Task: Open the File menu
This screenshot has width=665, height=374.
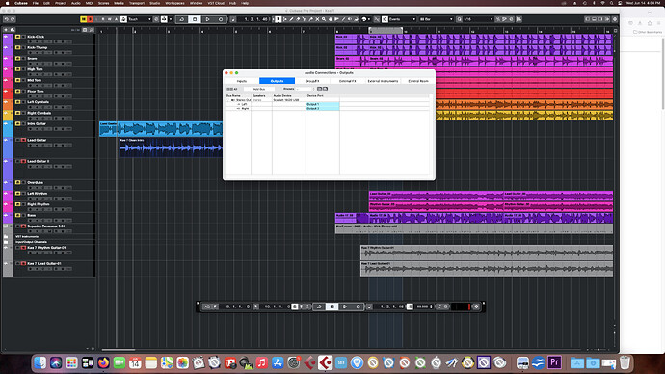Action: point(36,3)
